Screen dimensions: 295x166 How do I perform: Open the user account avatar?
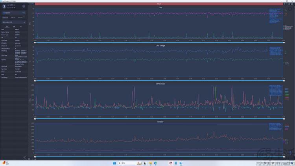(4, 6)
